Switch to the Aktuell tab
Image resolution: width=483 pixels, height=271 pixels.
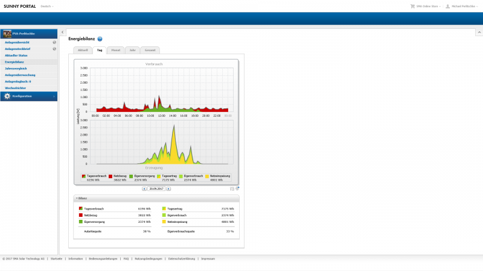click(83, 50)
